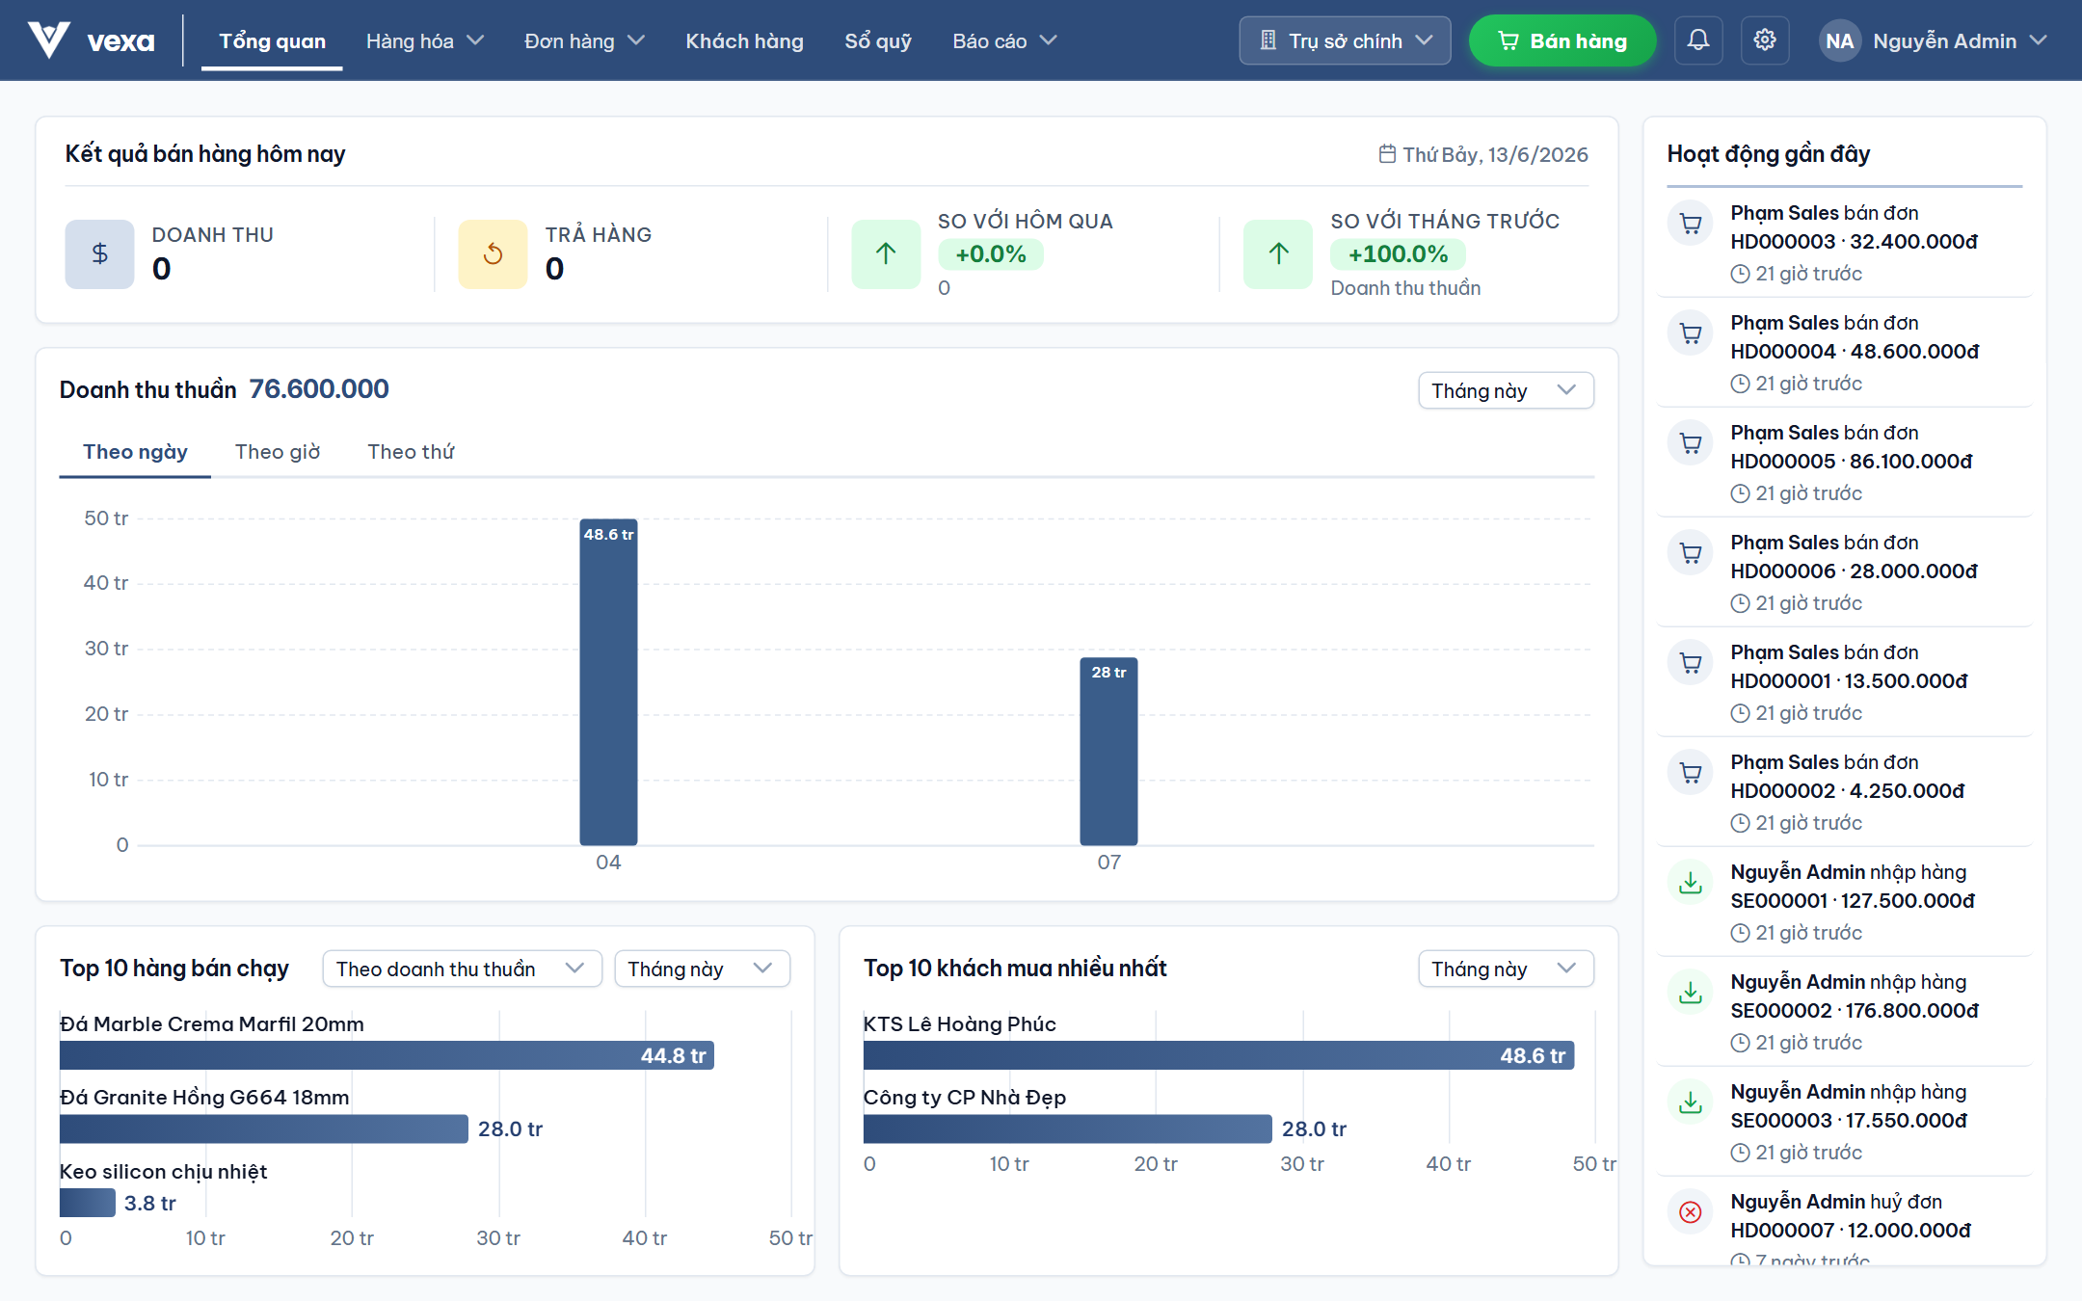Click the revenue dollar sign icon
2082x1301 pixels.
99,254
